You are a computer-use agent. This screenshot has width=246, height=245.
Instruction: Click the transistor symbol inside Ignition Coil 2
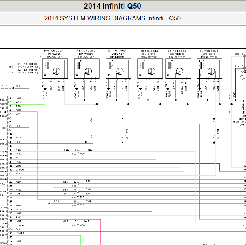coord(152,71)
